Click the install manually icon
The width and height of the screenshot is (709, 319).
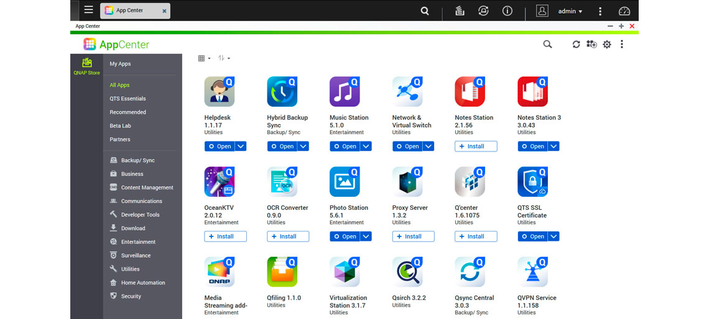[591, 44]
